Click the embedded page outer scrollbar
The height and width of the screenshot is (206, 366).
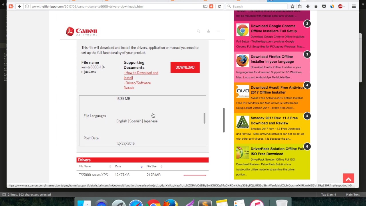point(224,120)
